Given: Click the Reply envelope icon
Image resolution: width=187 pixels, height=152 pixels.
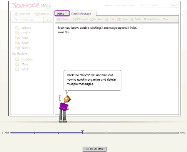Looking at the screenshot, I should click(x=59, y=19).
